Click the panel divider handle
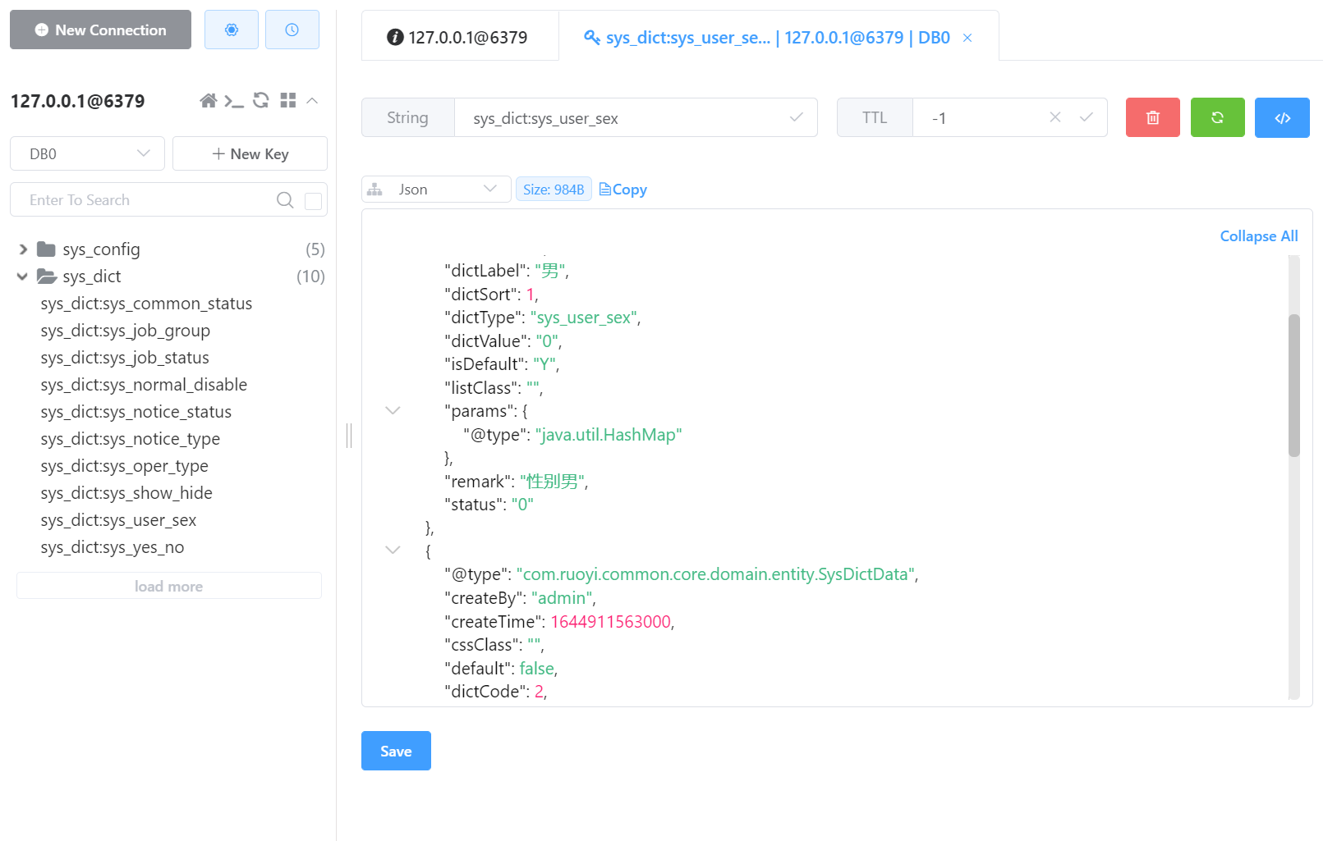This screenshot has width=1337, height=850. point(349,436)
